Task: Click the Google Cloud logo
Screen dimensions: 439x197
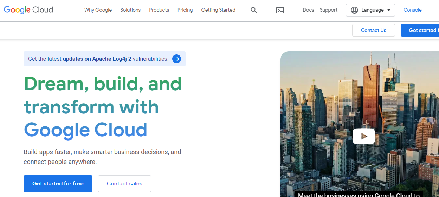Action: tap(28, 10)
